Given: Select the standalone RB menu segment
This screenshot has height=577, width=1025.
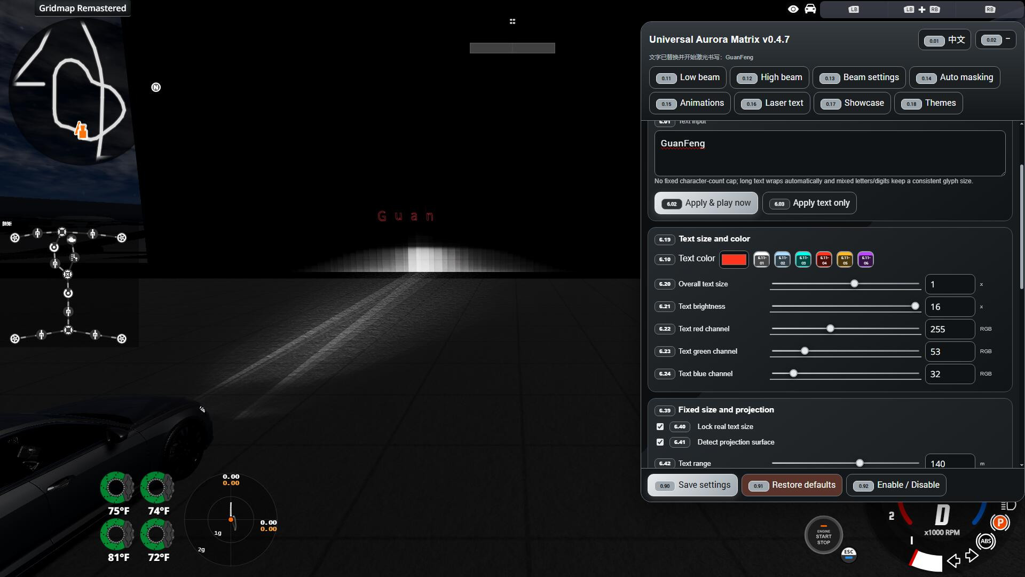Looking at the screenshot, I should coord(989,10).
